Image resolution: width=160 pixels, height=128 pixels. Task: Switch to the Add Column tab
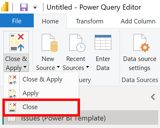(x=138, y=21)
